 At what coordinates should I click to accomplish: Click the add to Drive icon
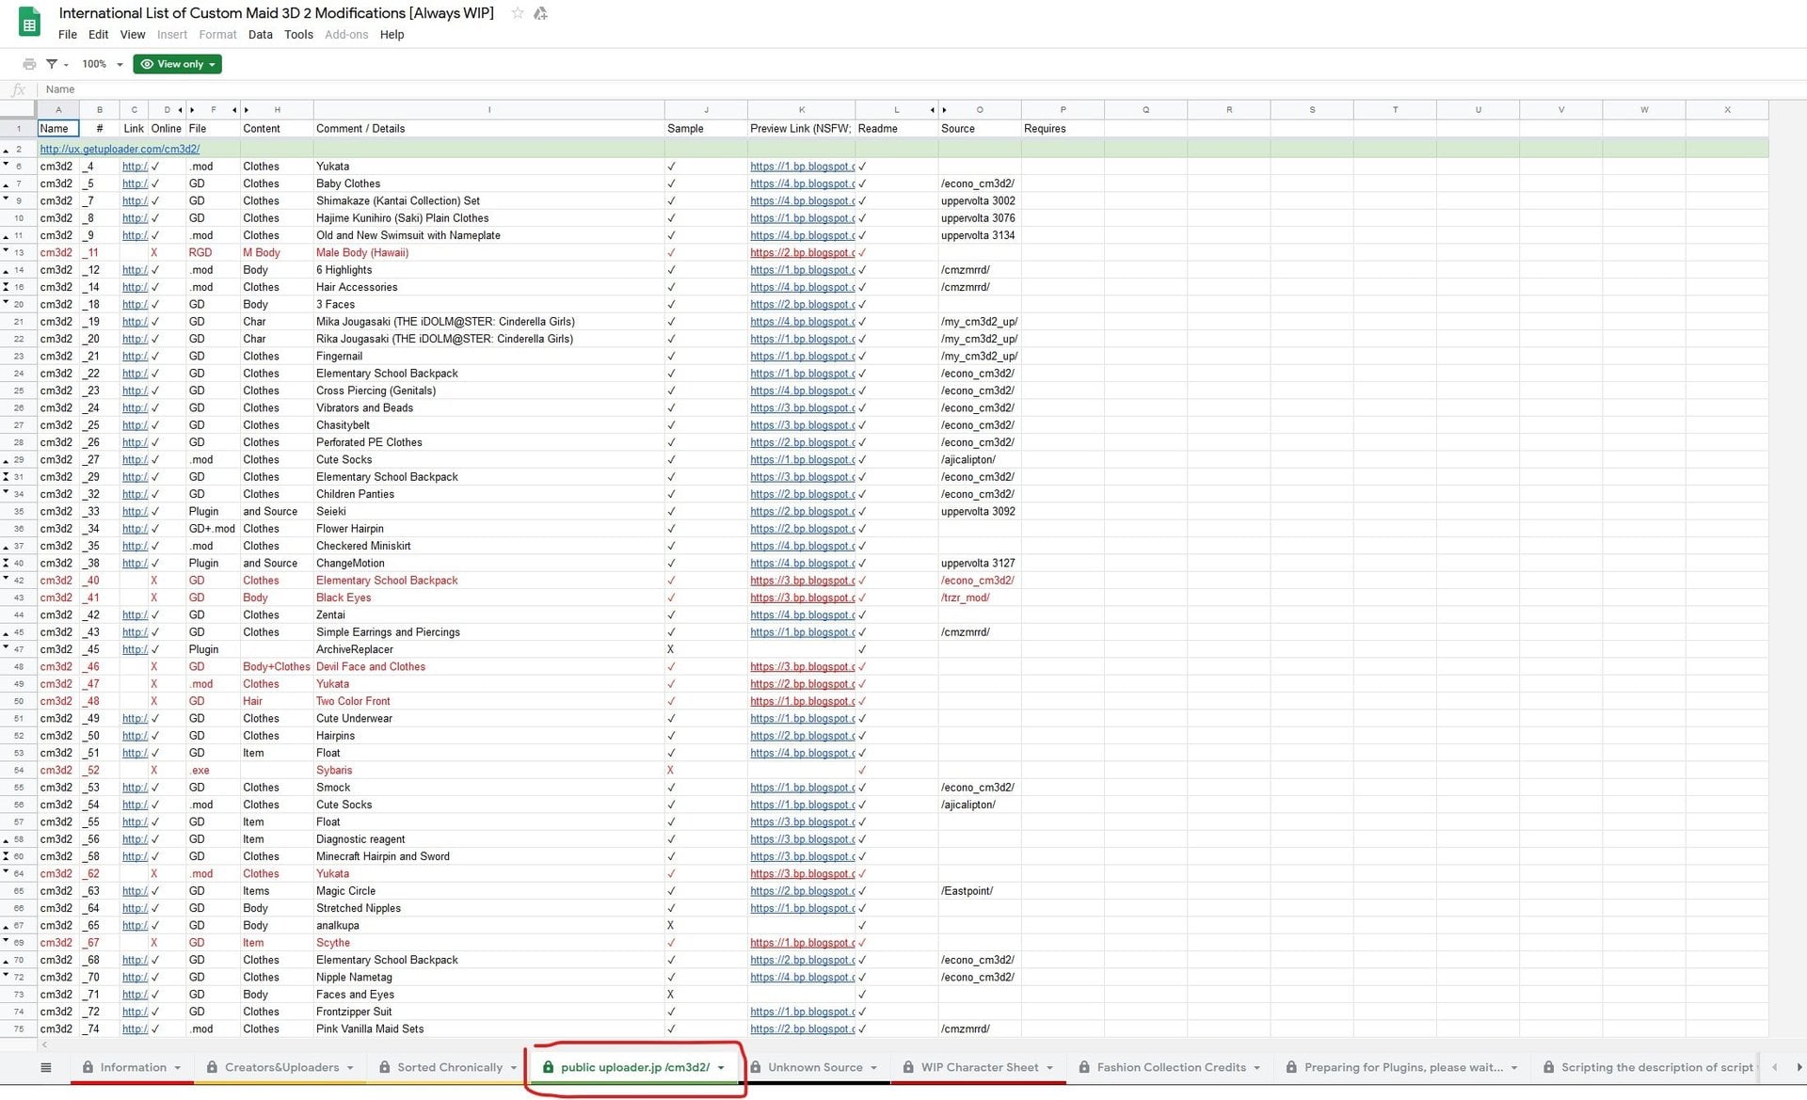coord(540,13)
